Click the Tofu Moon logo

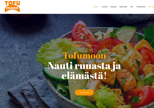[x=12, y=7]
